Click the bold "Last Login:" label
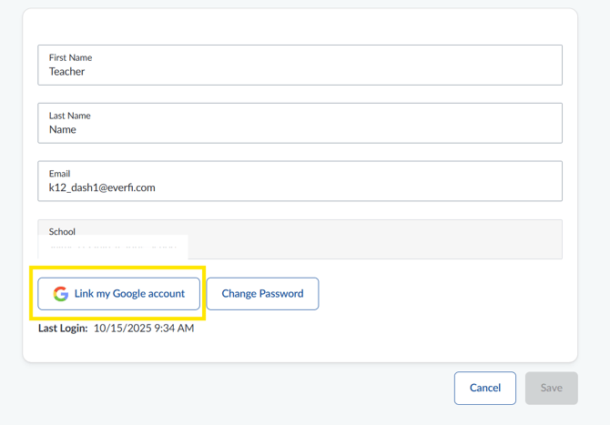The height and width of the screenshot is (425, 610). pyautogui.click(x=63, y=329)
